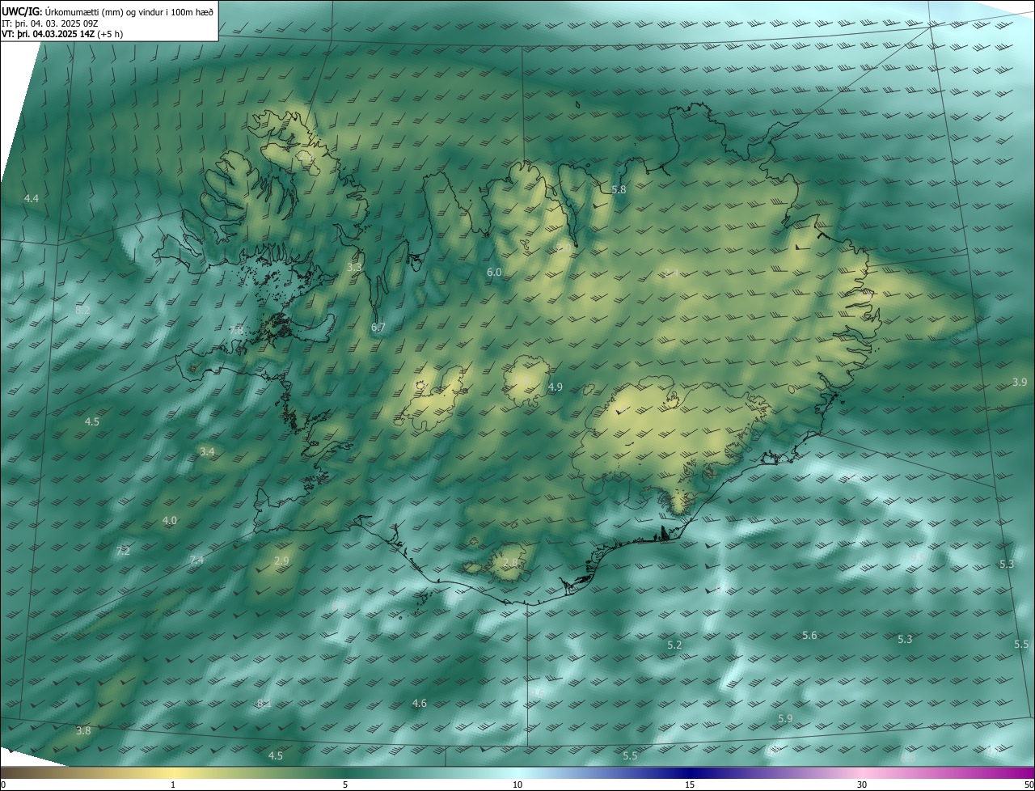
Task: Click the 5.8 value on the map
Action: [x=619, y=189]
